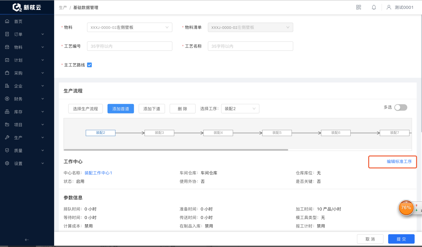Click the 首页 home icon

[x=7, y=21]
